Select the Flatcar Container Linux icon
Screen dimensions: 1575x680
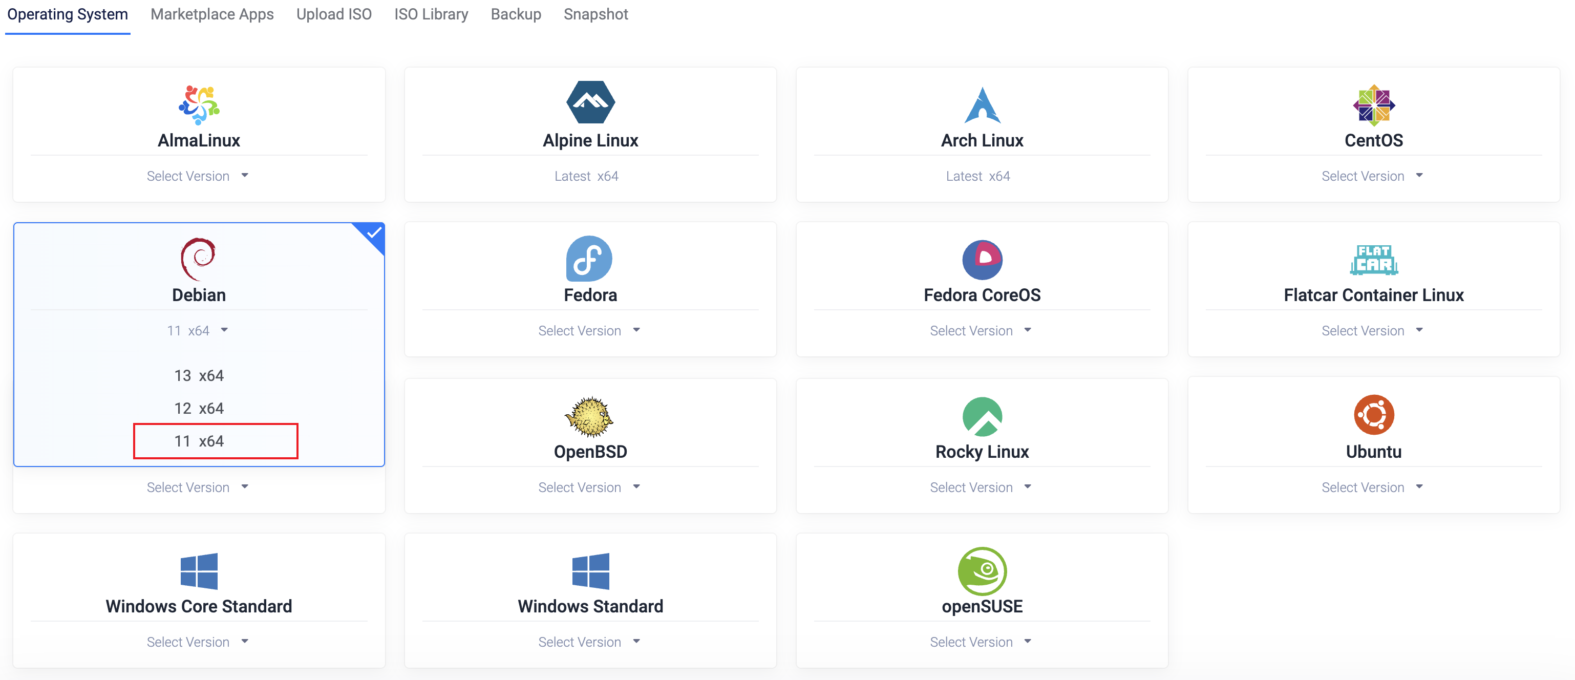pyautogui.click(x=1373, y=260)
